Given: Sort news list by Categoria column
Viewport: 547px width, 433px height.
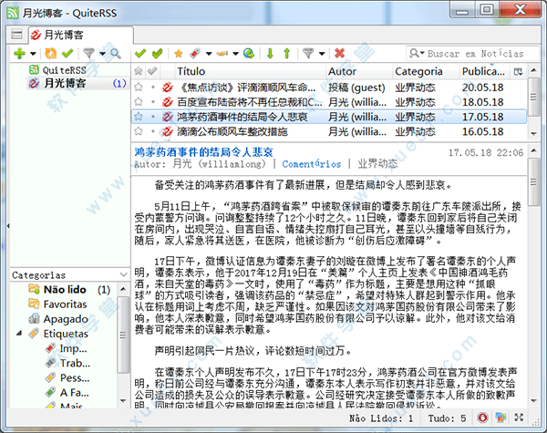Looking at the screenshot, I should click(426, 71).
